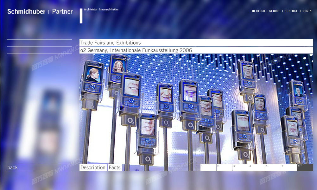Screen dimensions: 317x190
Task: Click the main o2 phones exhibition photo
Action: [x=196, y=109]
